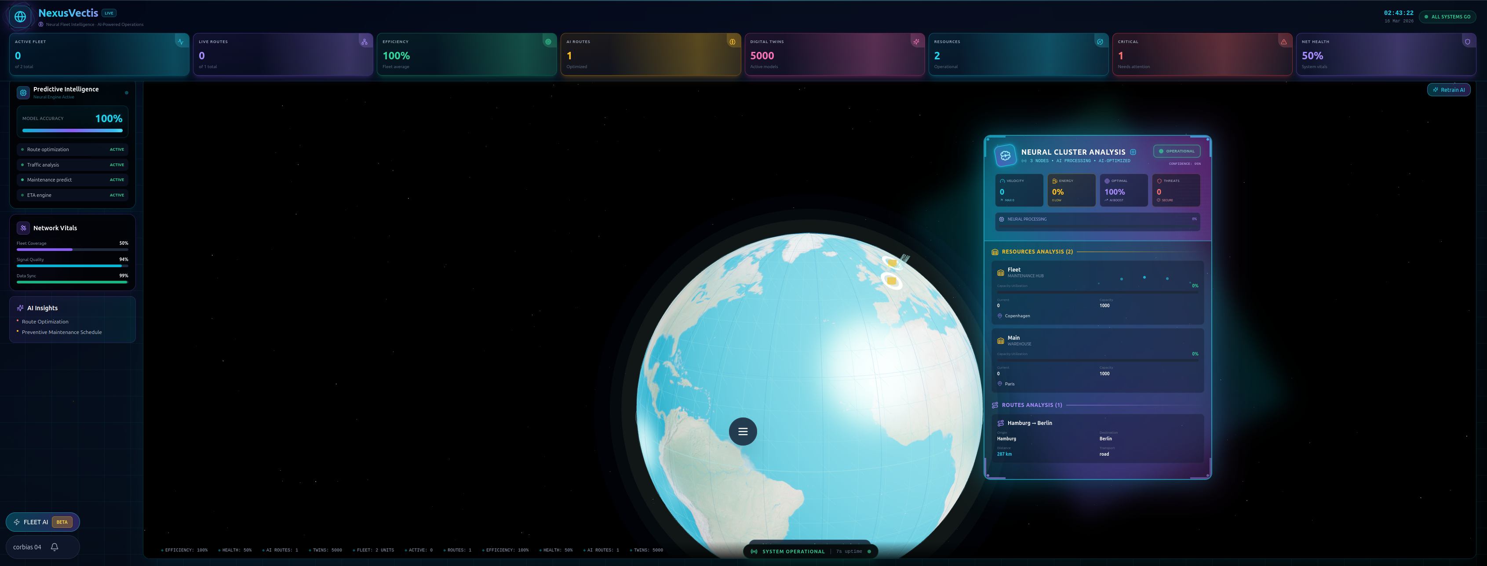Screen dimensions: 1487x566
Task: Click the Threats shield icon in cluster panel
Action: click(x=1159, y=181)
